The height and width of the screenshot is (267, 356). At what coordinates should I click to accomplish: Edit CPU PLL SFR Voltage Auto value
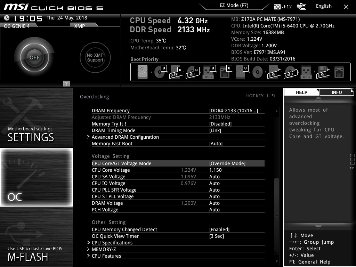[214, 190]
